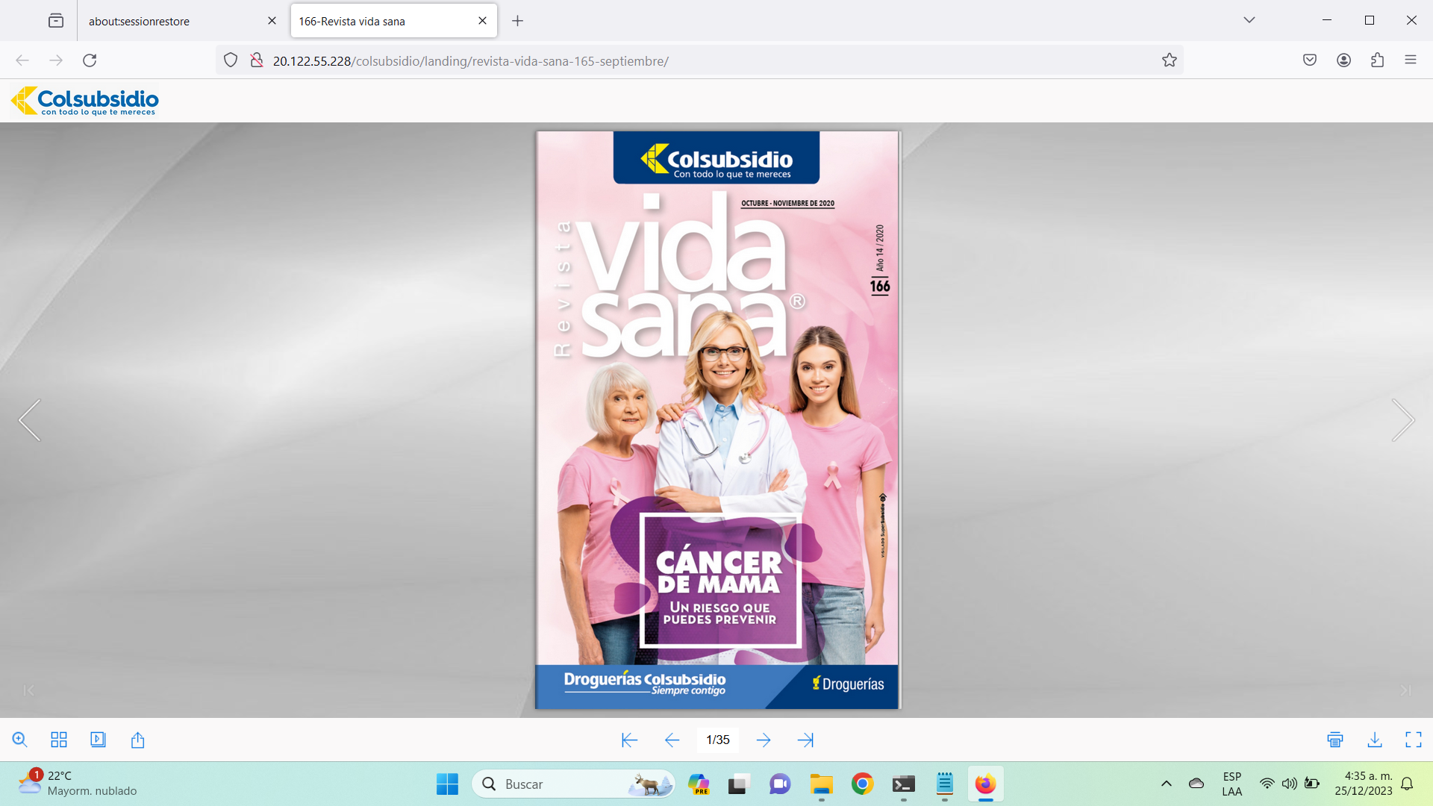This screenshot has height=806, width=1433.
Task: Start the autoplay slideshow icon
Action: click(98, 740)
